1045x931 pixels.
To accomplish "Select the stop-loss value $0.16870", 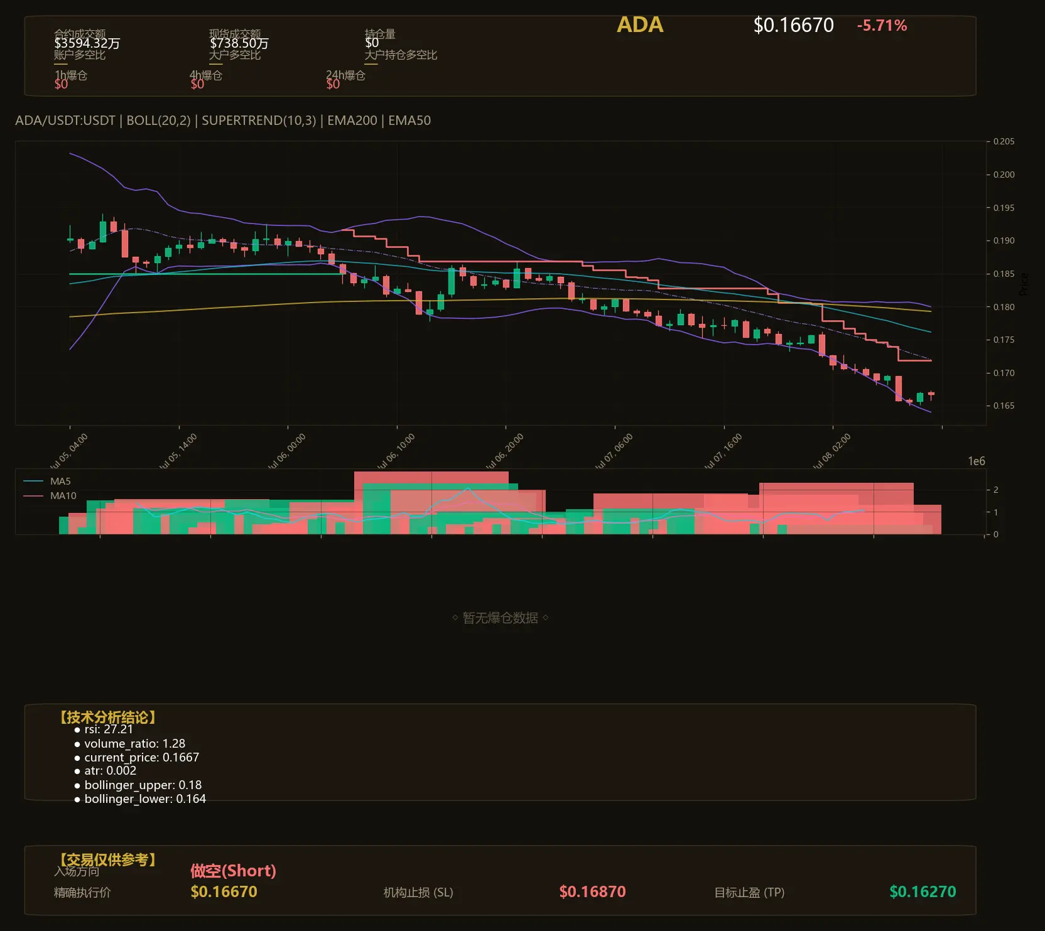I will 592,891.
